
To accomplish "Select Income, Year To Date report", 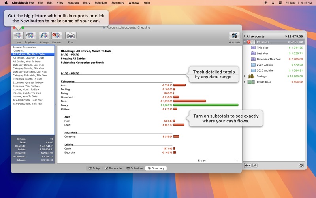I will tap(33, 97).
